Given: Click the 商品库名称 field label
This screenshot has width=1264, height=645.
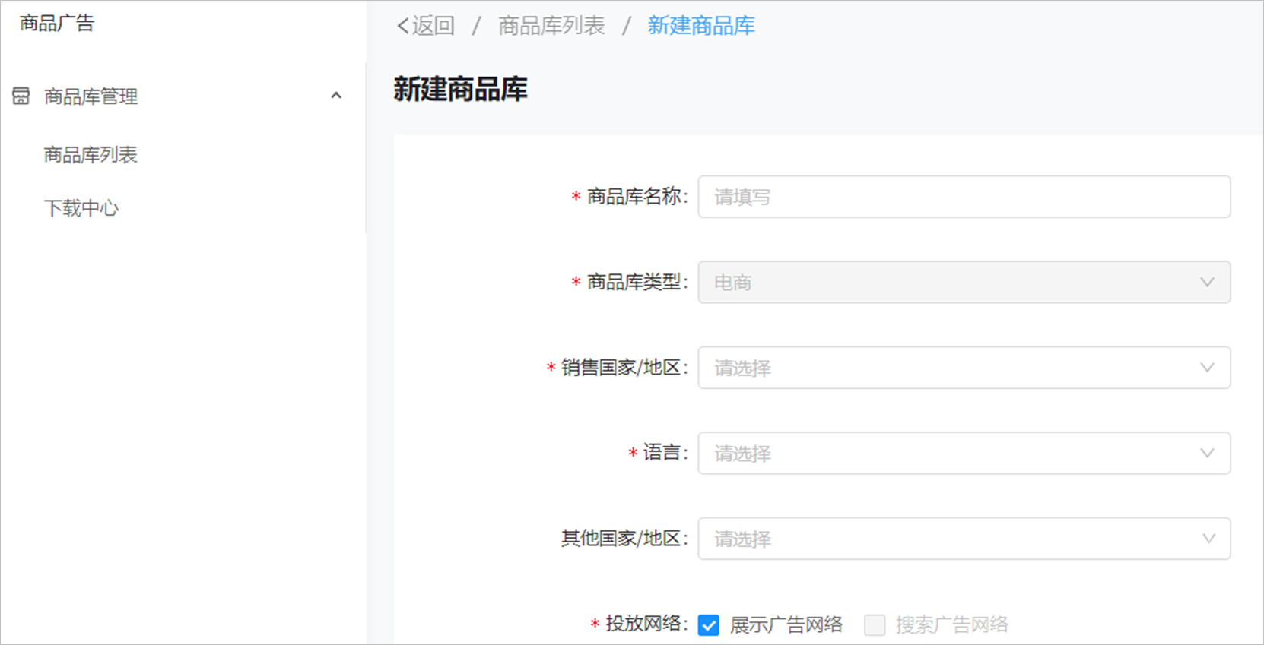Looking at the screenshot, I should click(x=634, y=197).
